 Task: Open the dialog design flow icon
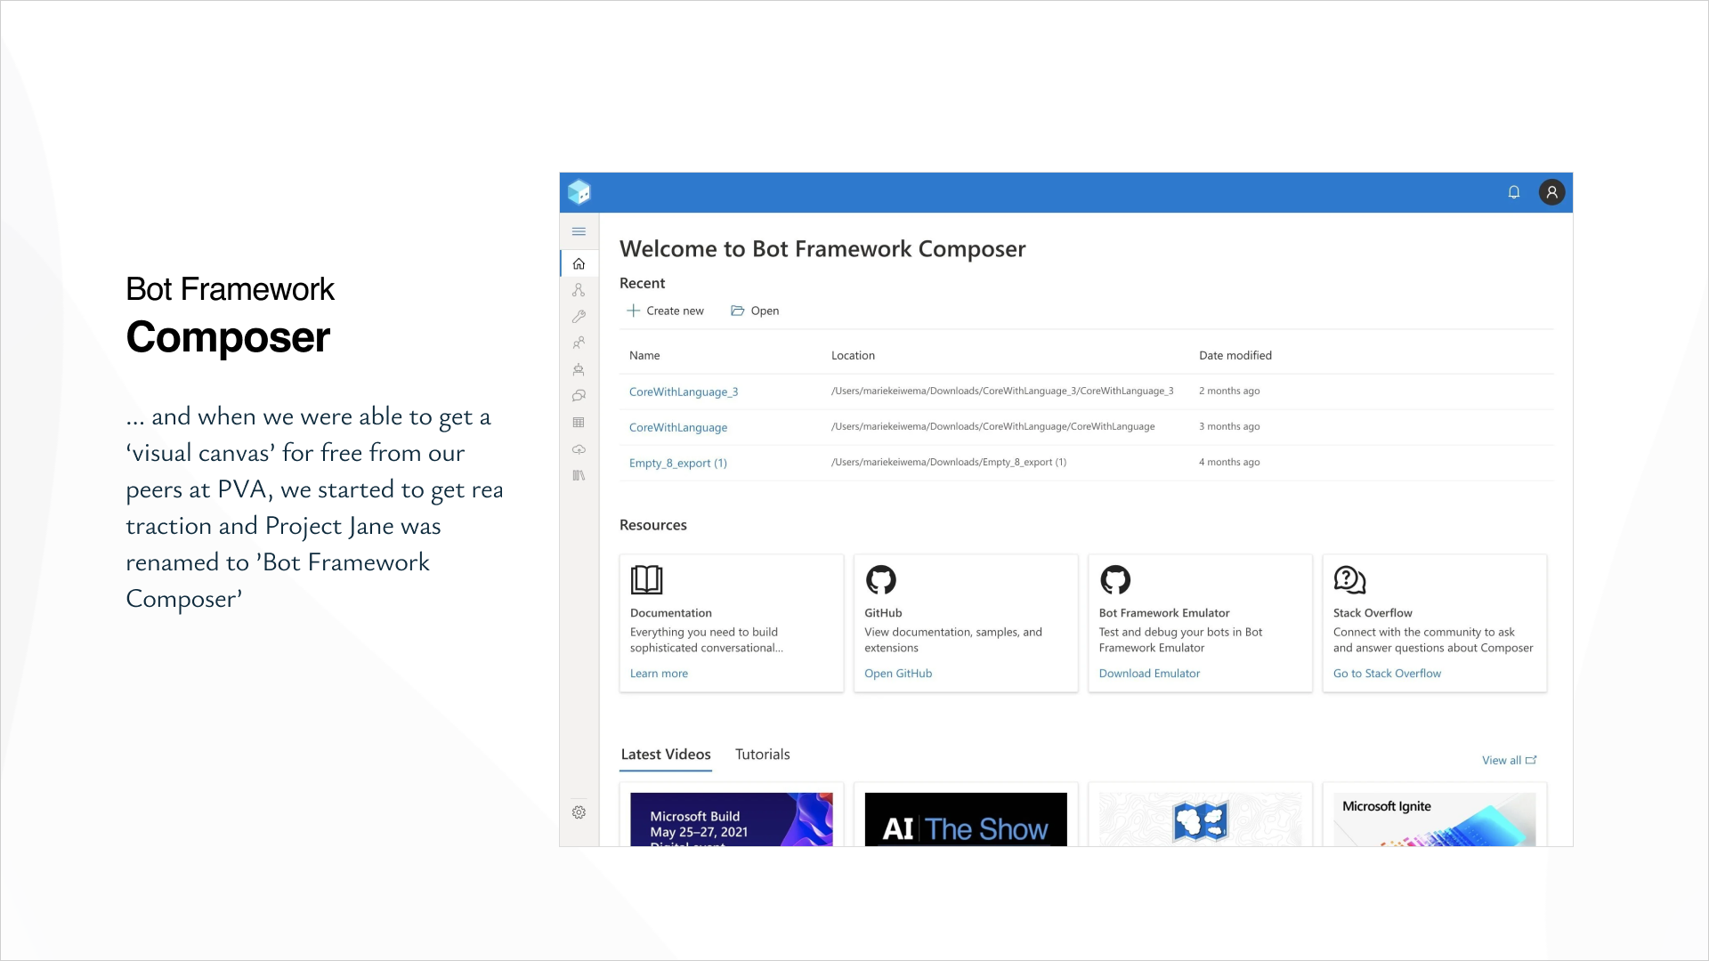[x=579, y=290]
